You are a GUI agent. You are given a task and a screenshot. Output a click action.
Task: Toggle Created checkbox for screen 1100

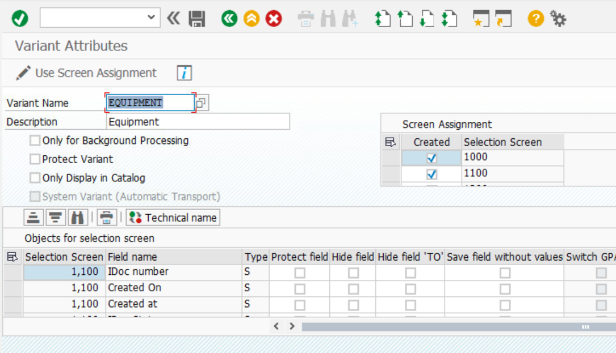pyautogui.click(x=431, y=174)
